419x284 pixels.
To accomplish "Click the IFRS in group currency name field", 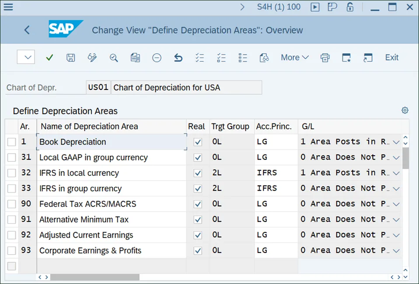I will pos(112,189).
